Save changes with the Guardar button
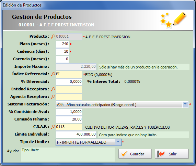196x166 pixels. pyautogui.click(x=135, y=154)
